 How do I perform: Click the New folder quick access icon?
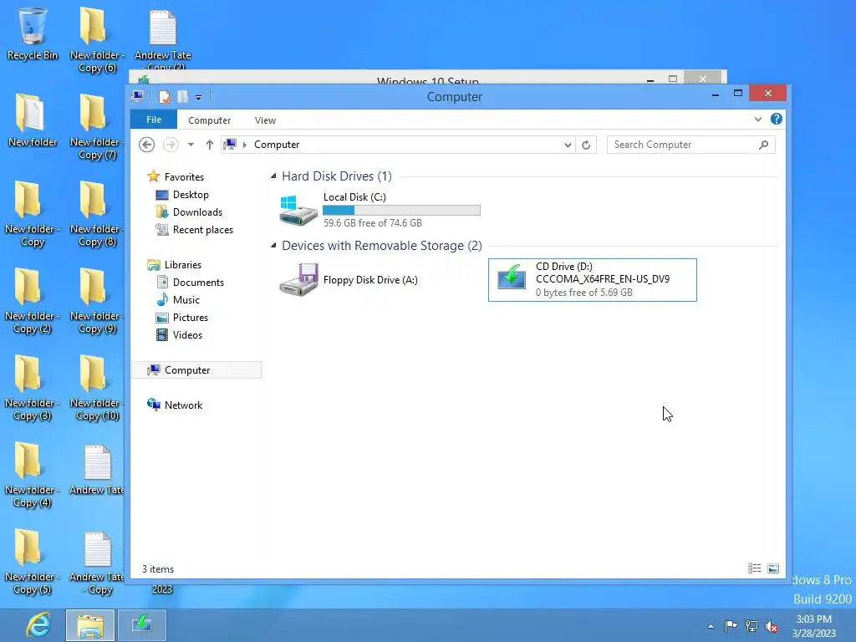[182, 97]
